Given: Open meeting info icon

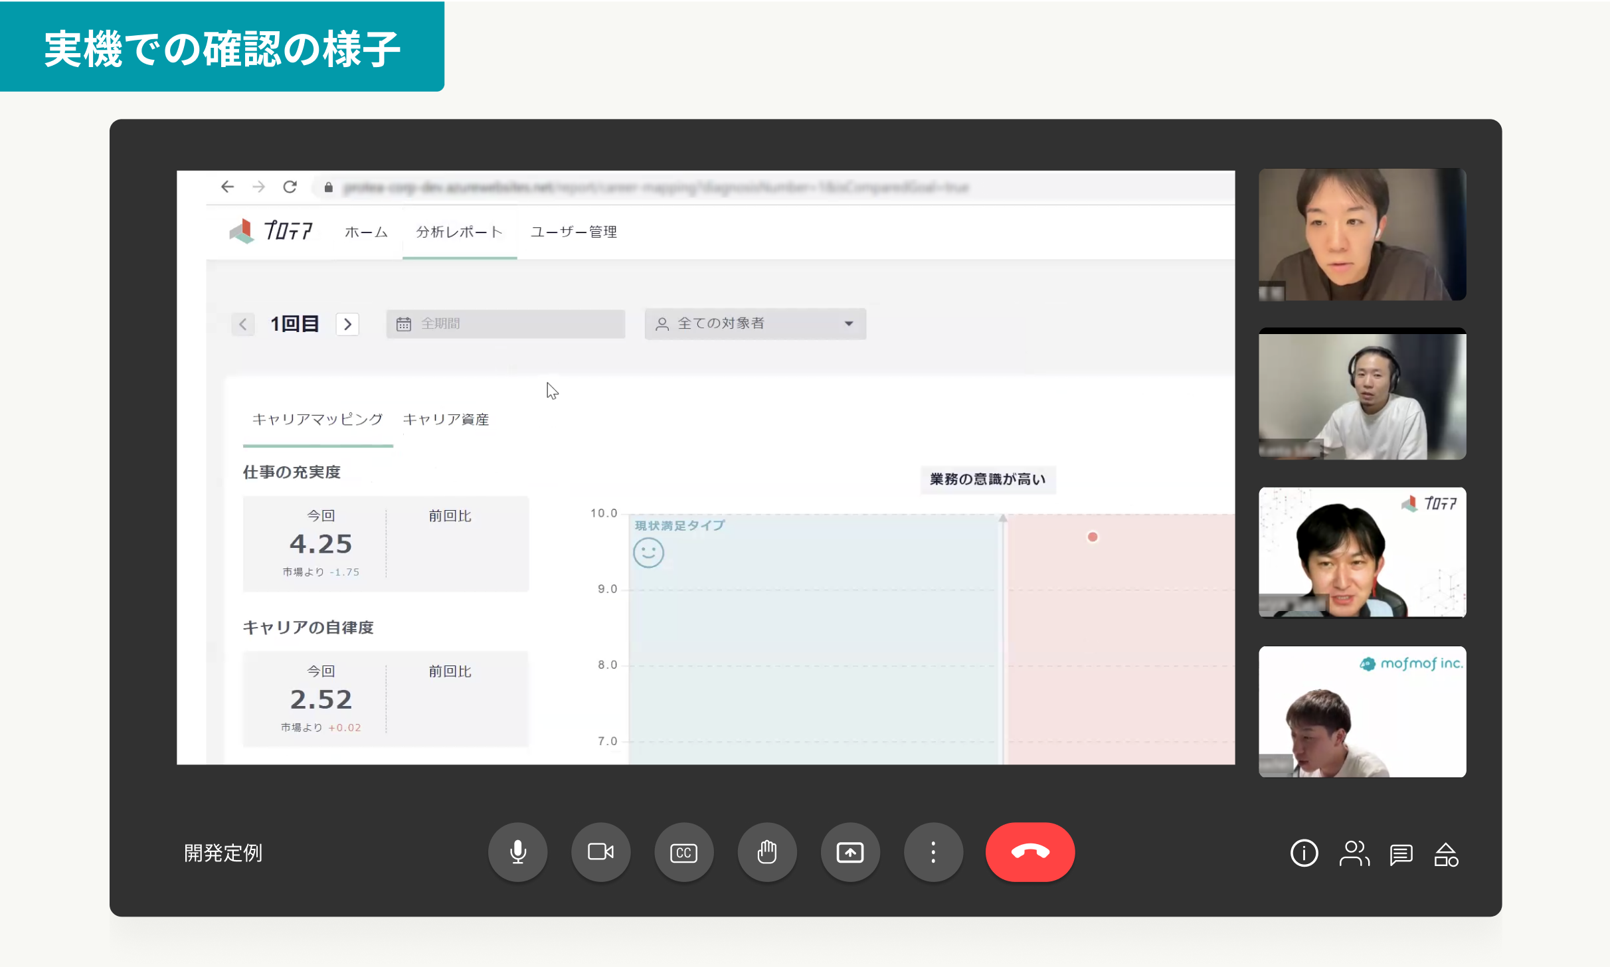Looking at the screenshot, I should (1304, 853).
